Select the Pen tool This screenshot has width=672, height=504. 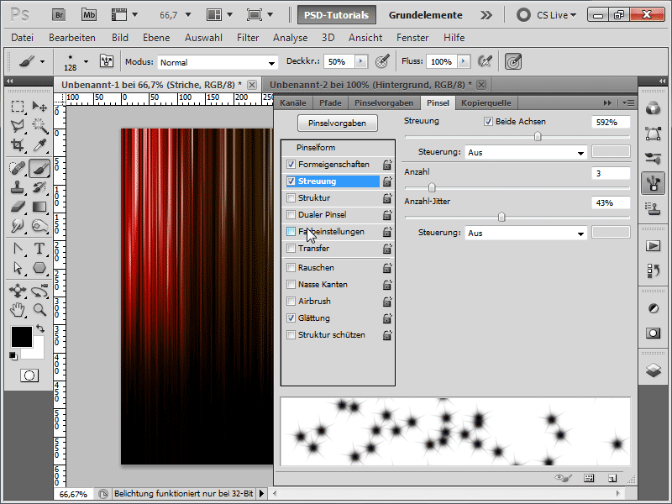[x=18, y=249]
